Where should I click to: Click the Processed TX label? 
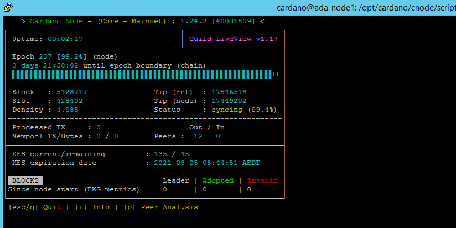pos(39,127)
